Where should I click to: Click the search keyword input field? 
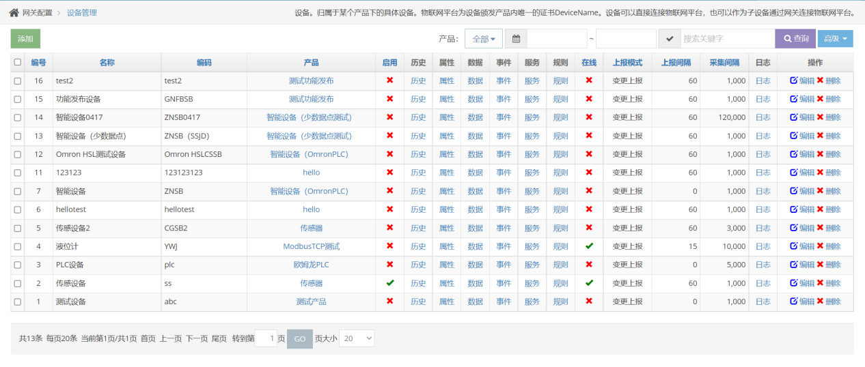(x=727, y=39)
